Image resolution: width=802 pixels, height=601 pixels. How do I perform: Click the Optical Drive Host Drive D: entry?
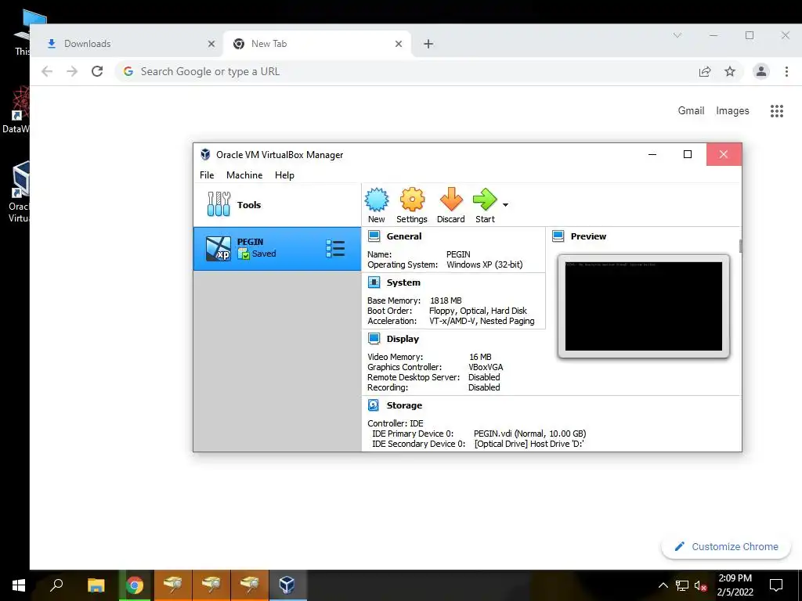click(x=529, y=444)
